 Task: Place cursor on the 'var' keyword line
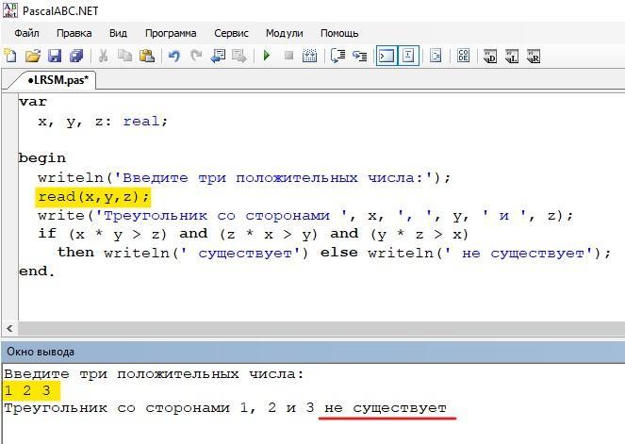tap(33, 102)
